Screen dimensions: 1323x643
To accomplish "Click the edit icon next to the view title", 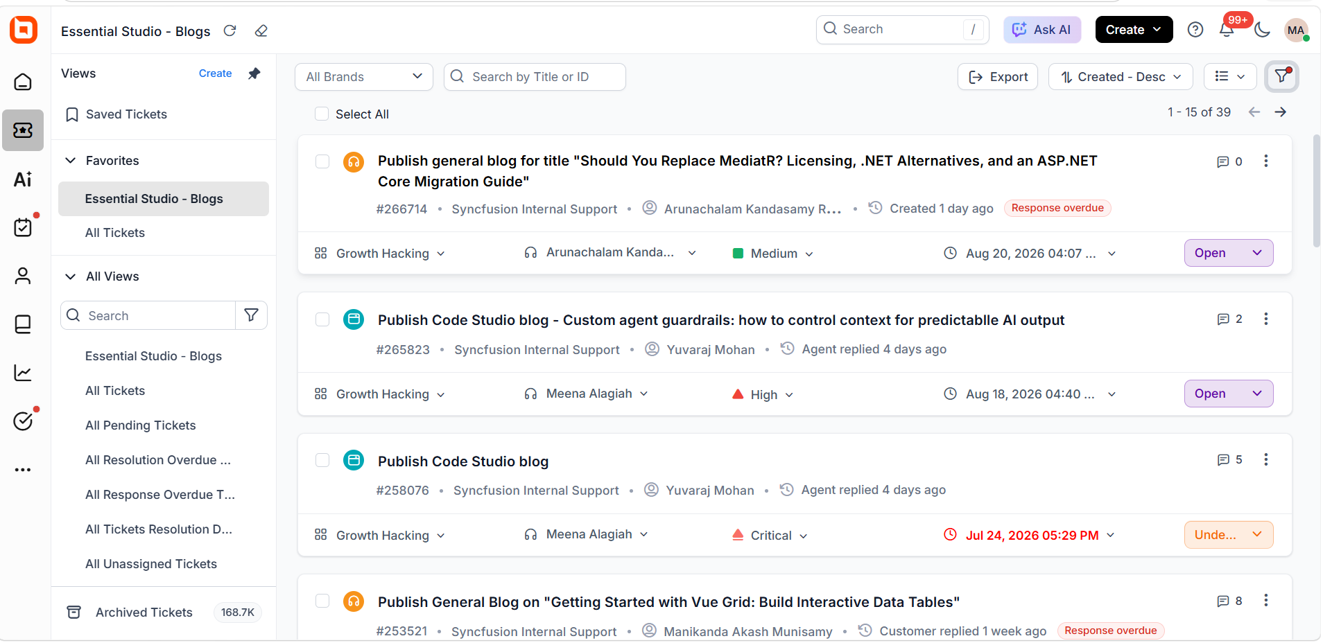I will [261, 30].
